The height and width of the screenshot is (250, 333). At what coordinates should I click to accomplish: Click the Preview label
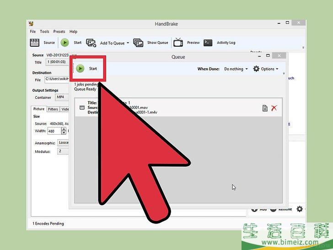click(x=193, y=43)
